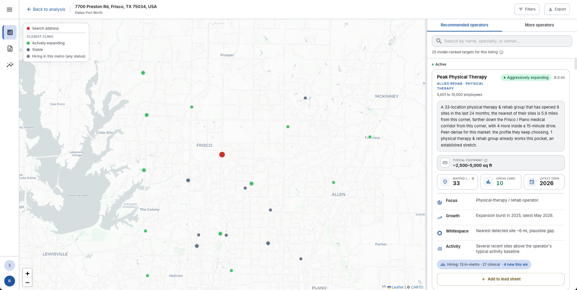This screenshot has height=290, width=577.
Task: Click the Search address legend entry
Action: tap(43, 28)
